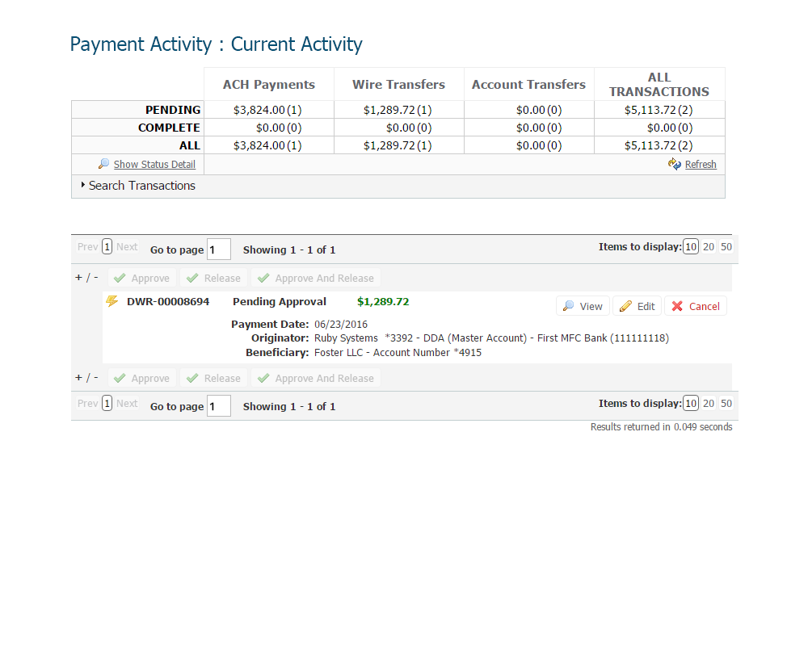
Task: Set top items to display to 20
Action: coord(709,247)
